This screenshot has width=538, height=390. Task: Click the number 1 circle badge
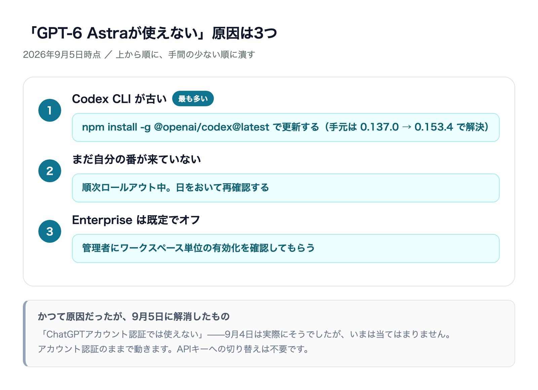tap(50, 110)
